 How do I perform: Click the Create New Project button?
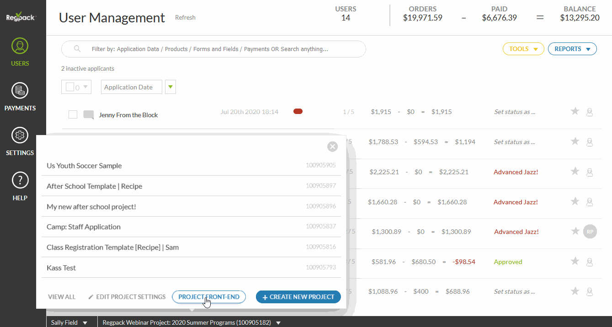pyautogui.click(x=298, y=297)
